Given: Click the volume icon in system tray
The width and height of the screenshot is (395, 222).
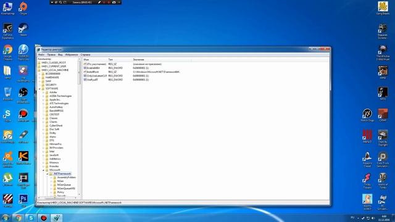Looking at the screenshot, I should point(373,218).
